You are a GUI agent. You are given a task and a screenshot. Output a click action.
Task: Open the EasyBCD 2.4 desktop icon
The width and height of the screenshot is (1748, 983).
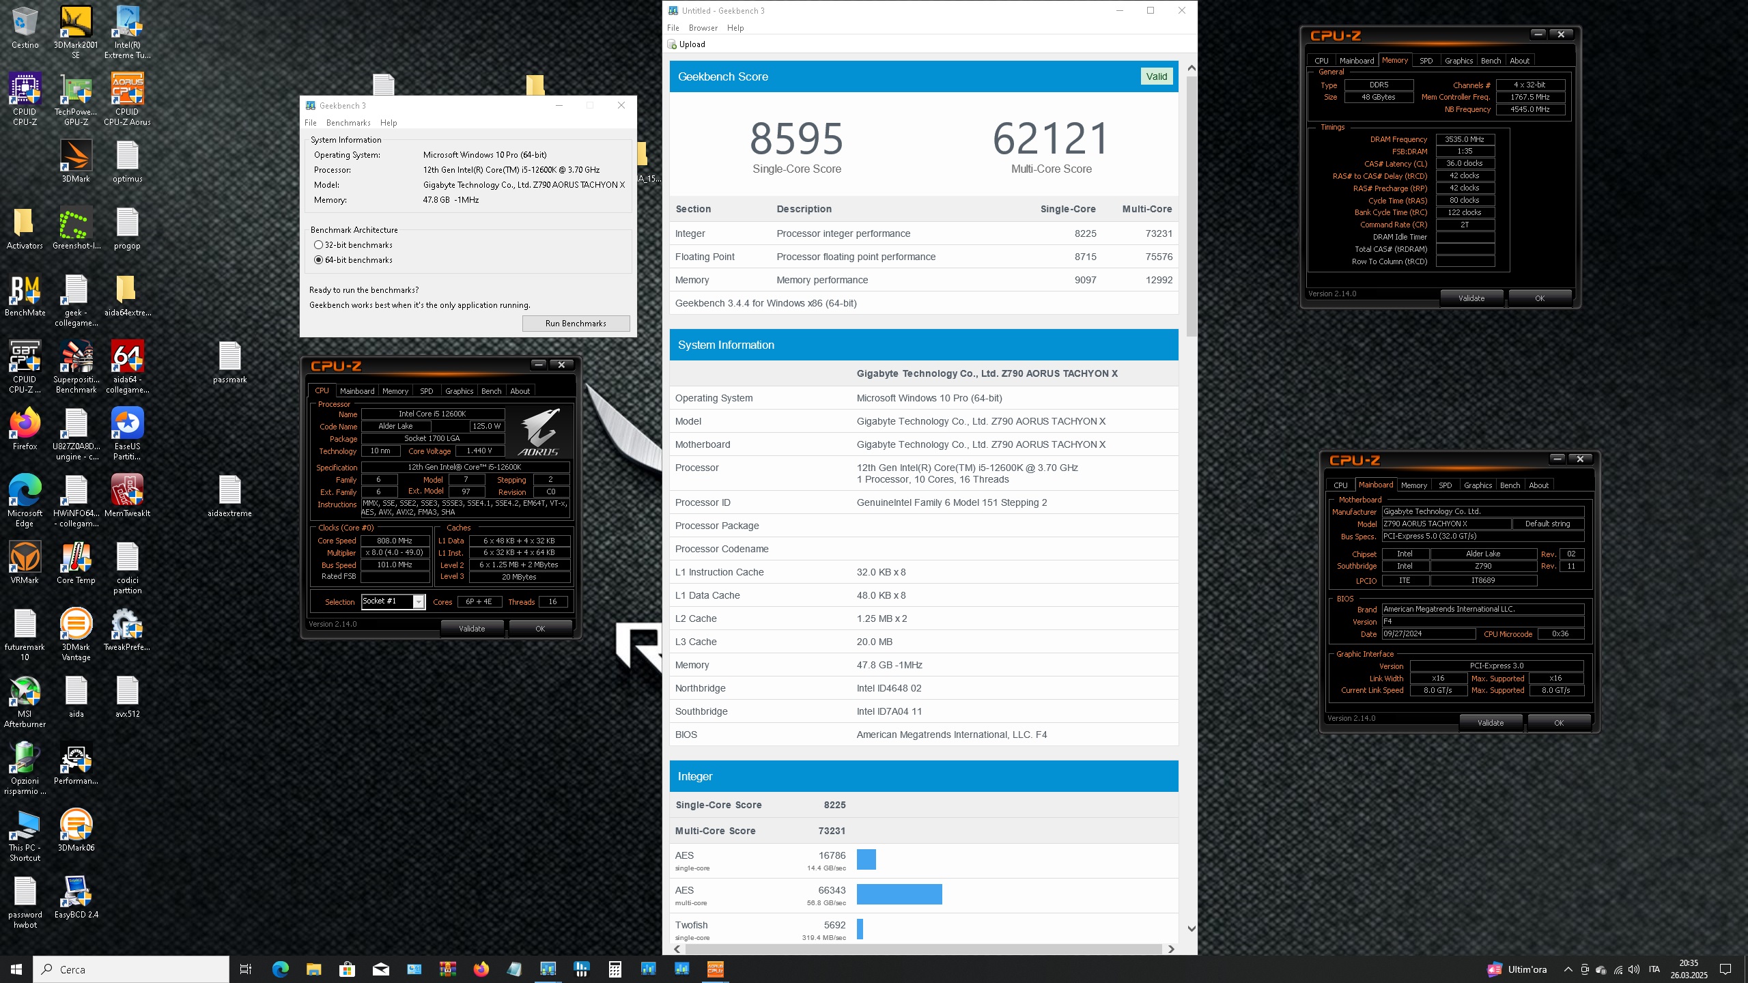click(76, 897)
